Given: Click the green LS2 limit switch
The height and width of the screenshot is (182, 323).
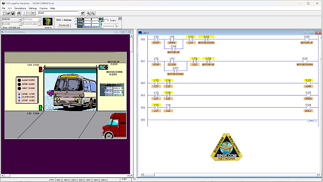Looking at the screenshot, I should tap(41, 108).
